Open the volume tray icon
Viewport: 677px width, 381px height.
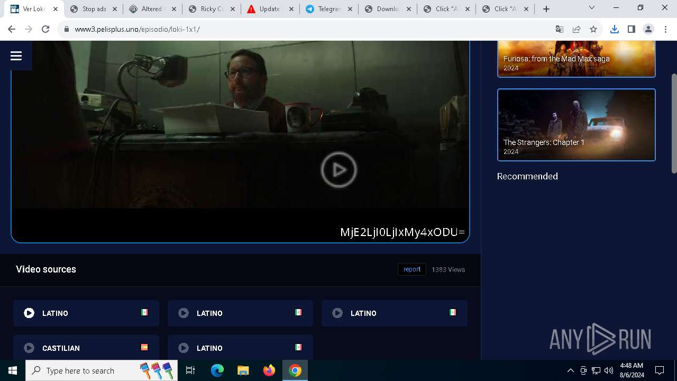coord(609,370)
